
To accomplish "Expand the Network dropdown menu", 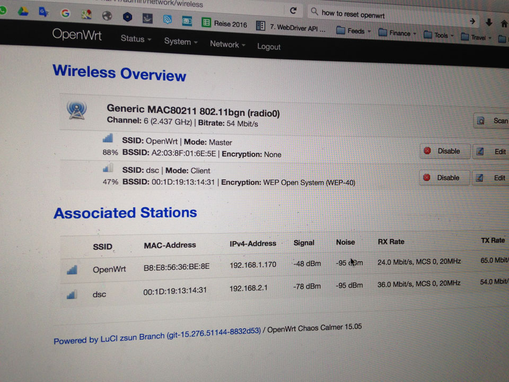I will pos(227,45).
